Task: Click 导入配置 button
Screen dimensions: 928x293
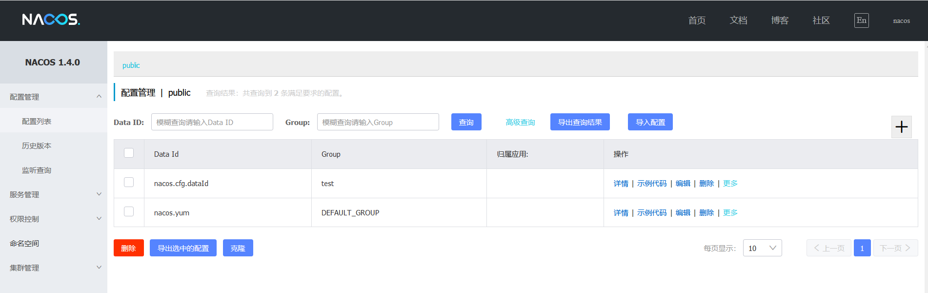Action: [650, 122]
